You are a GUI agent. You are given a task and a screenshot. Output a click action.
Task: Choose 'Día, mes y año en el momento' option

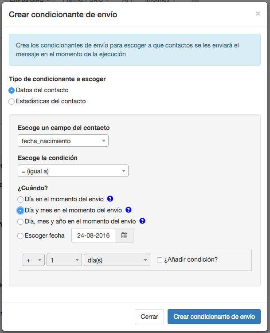click(x=20, y=221)
